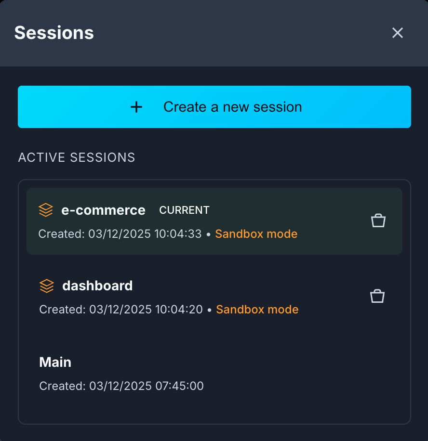Viewport: 428px width, 441px height.
Task: Click the orange layers icon beside e-commerce
Action: [x=45, y=210]
